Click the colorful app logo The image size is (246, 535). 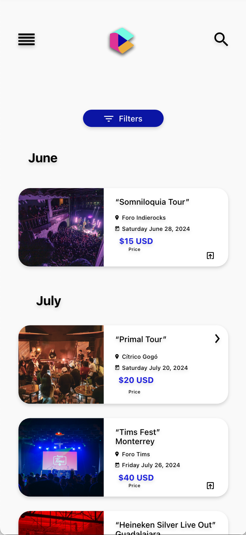tap(122, 40)
